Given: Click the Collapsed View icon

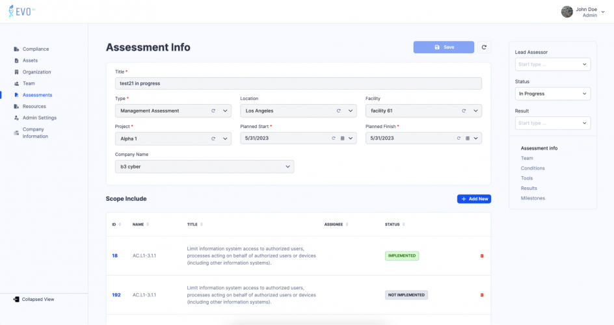Looking at the screenshot, I should coord(16,299).
